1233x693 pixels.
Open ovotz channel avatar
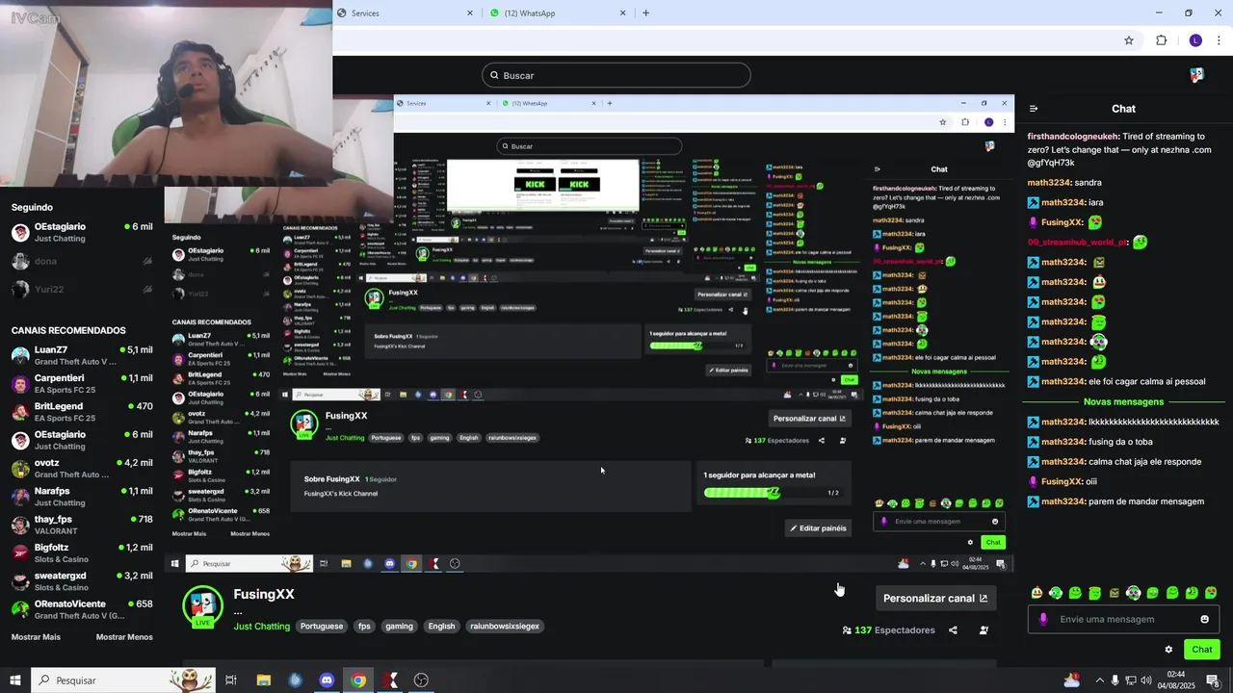[x=20, y=469]
